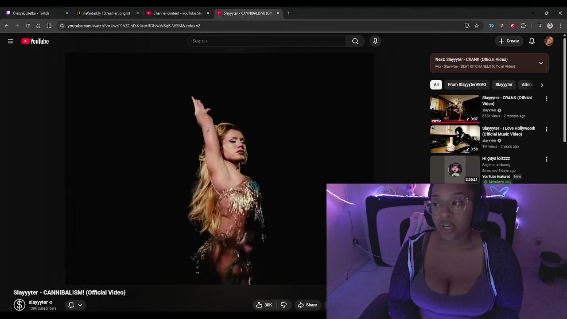Toggle the browser side panel icon
Image resolution: width=567 pixels, height=319 pixels.
click(x=49, y=26)
